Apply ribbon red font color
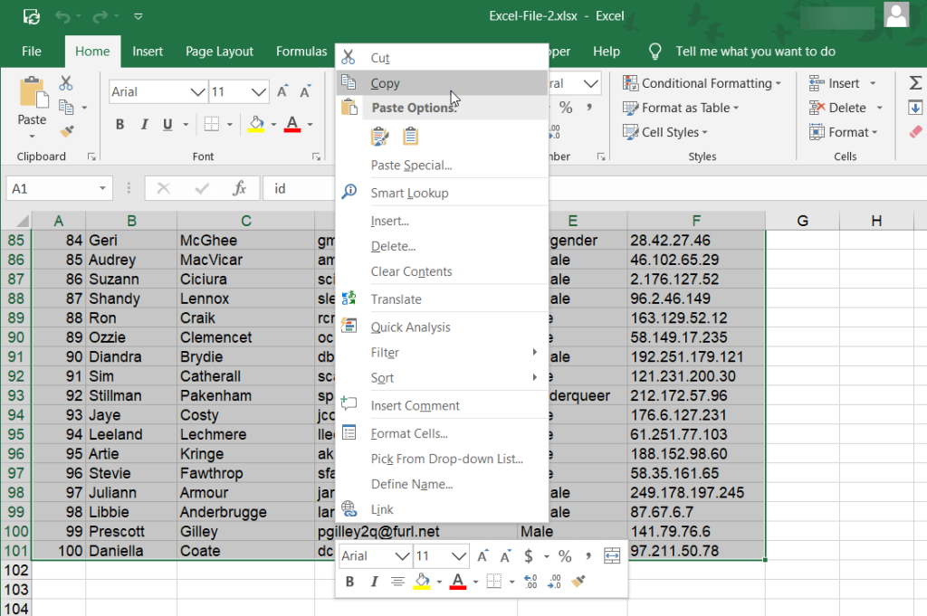The width and height of the screenshot is (927, 616). coord(292,124)
